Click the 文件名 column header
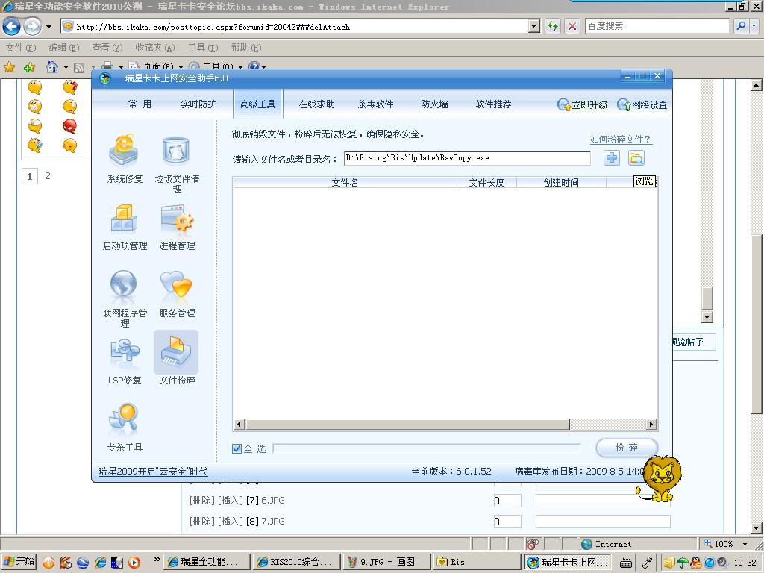 pos(345,182)
